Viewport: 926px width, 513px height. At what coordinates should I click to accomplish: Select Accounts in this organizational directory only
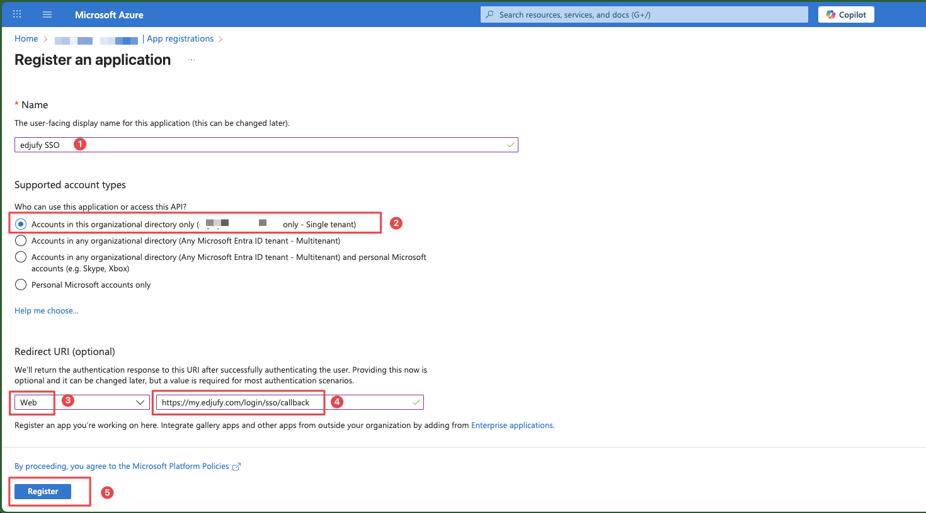(21, 224)
